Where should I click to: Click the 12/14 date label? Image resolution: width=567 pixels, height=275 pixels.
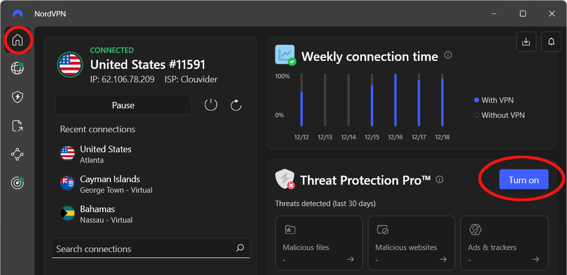(x=348, y=137)
